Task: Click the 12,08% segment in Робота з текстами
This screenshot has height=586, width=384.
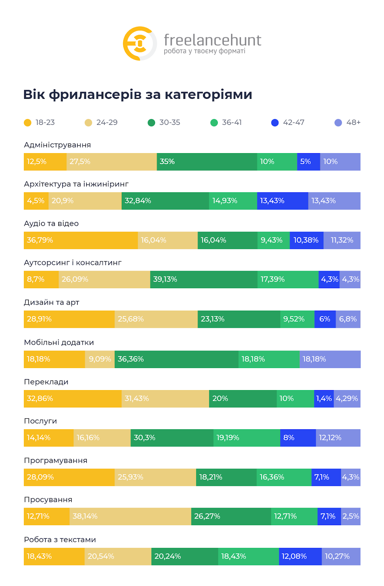Action: [x=300, y=557]
